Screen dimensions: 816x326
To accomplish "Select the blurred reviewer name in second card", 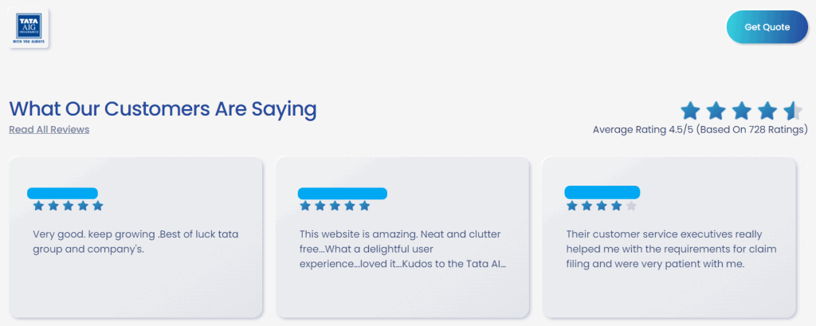I will coord(343,193).
